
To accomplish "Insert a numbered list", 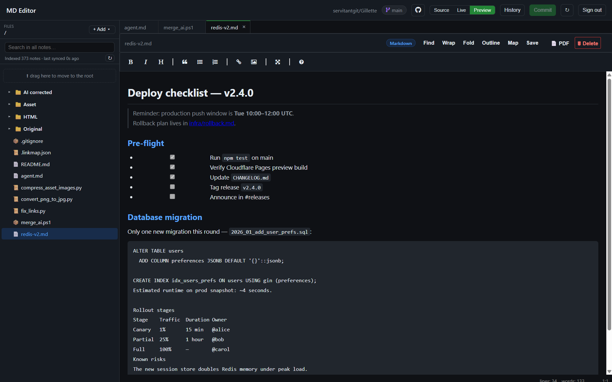I will coord(215,62).
